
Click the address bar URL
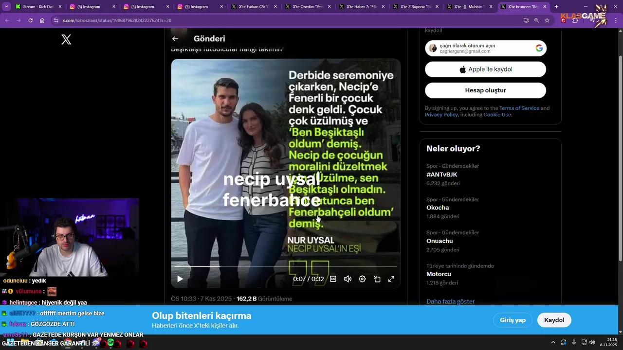coord(117,20)
